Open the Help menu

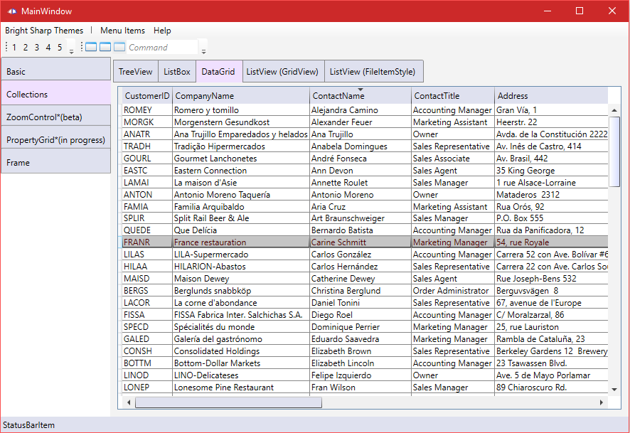point(162,31)
